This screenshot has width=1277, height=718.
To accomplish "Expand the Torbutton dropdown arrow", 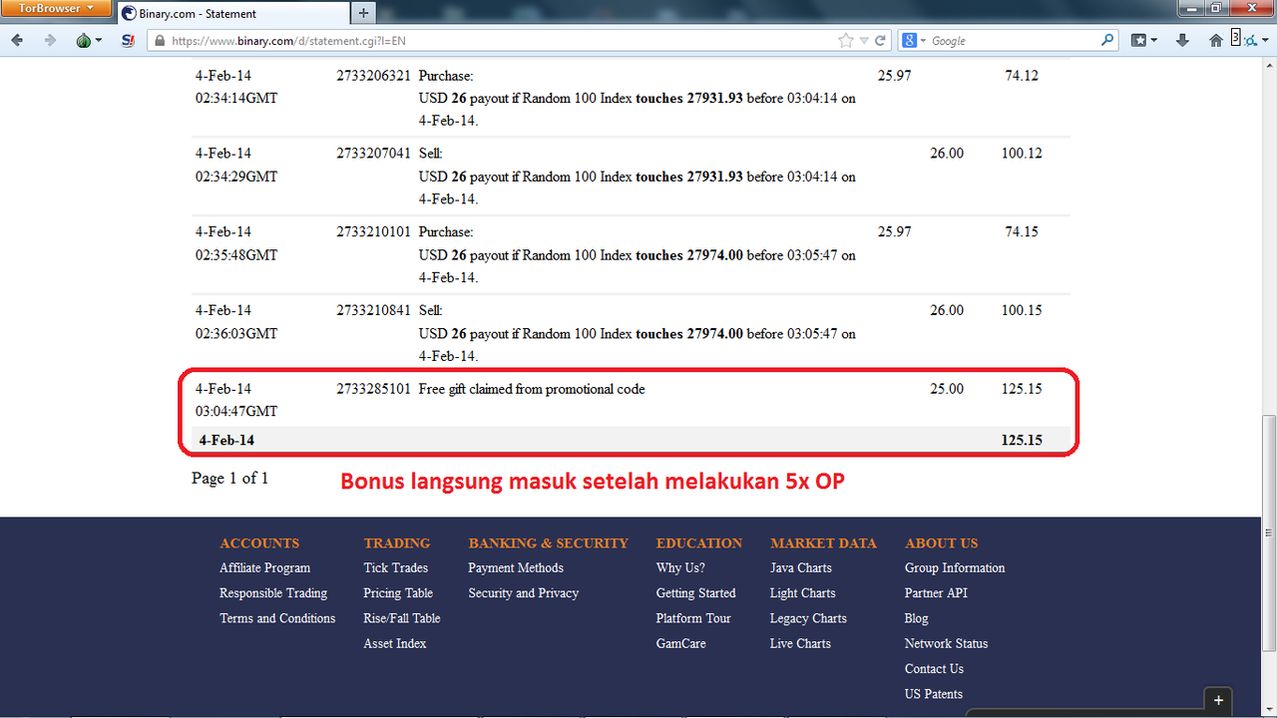I will [99, 41].
